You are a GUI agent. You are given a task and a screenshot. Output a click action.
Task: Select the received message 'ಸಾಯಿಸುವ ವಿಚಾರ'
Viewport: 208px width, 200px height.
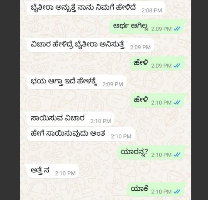click(58, 118)
